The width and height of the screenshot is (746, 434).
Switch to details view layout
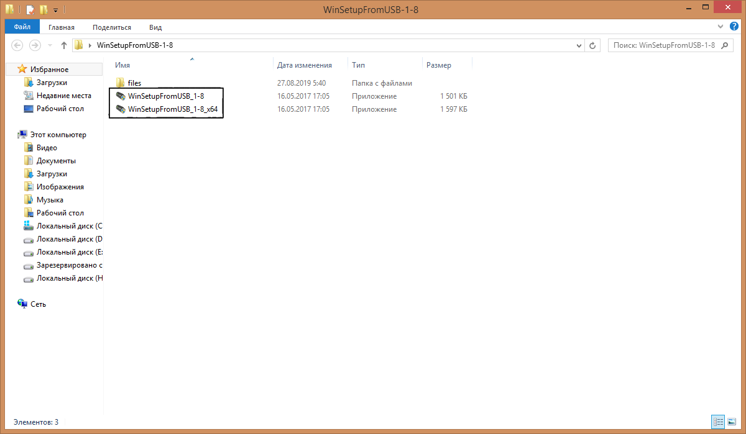point(718,422)
